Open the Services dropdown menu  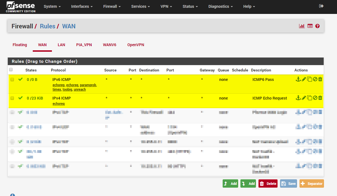(140, 6)
